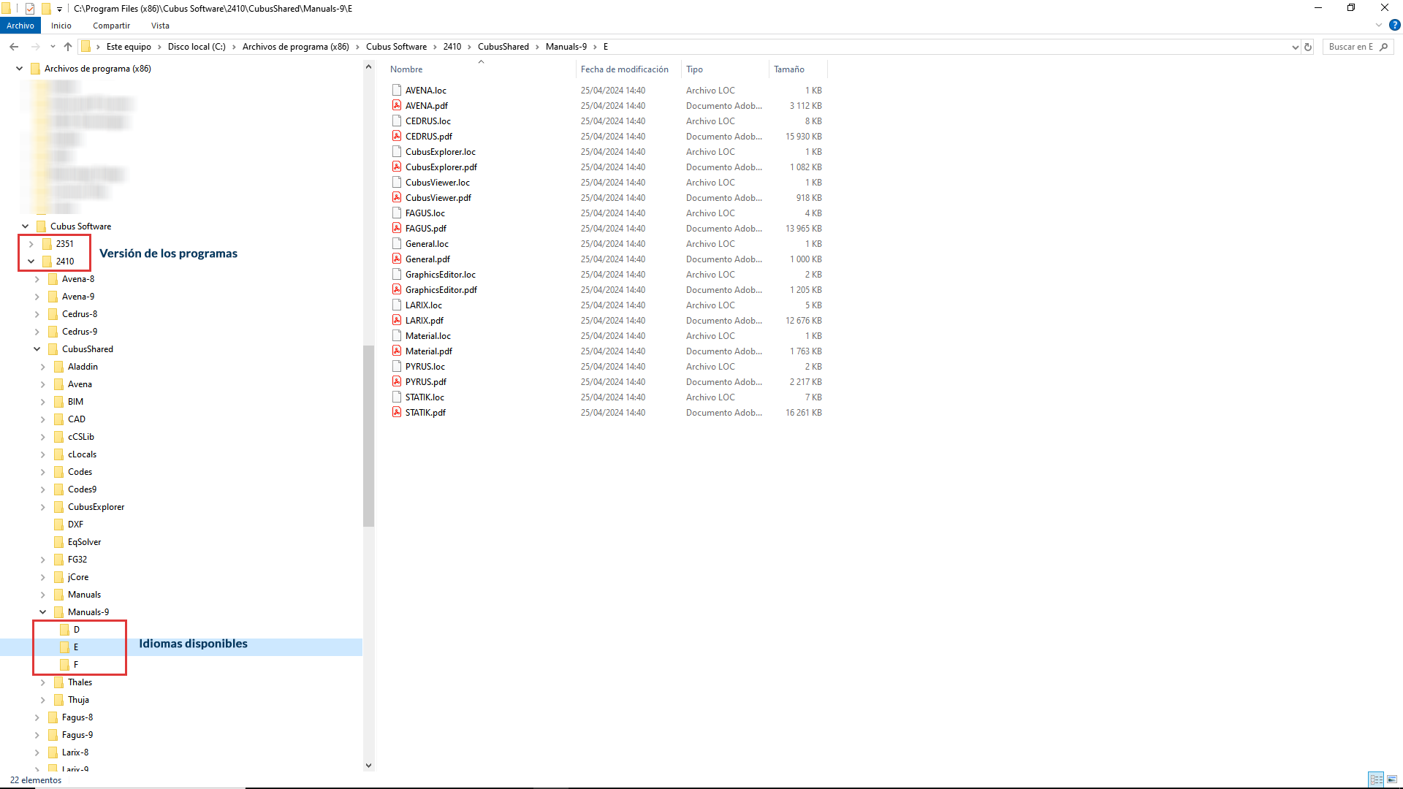
Task: Click the blue help question mark icon
Action: coord(1394,26)
